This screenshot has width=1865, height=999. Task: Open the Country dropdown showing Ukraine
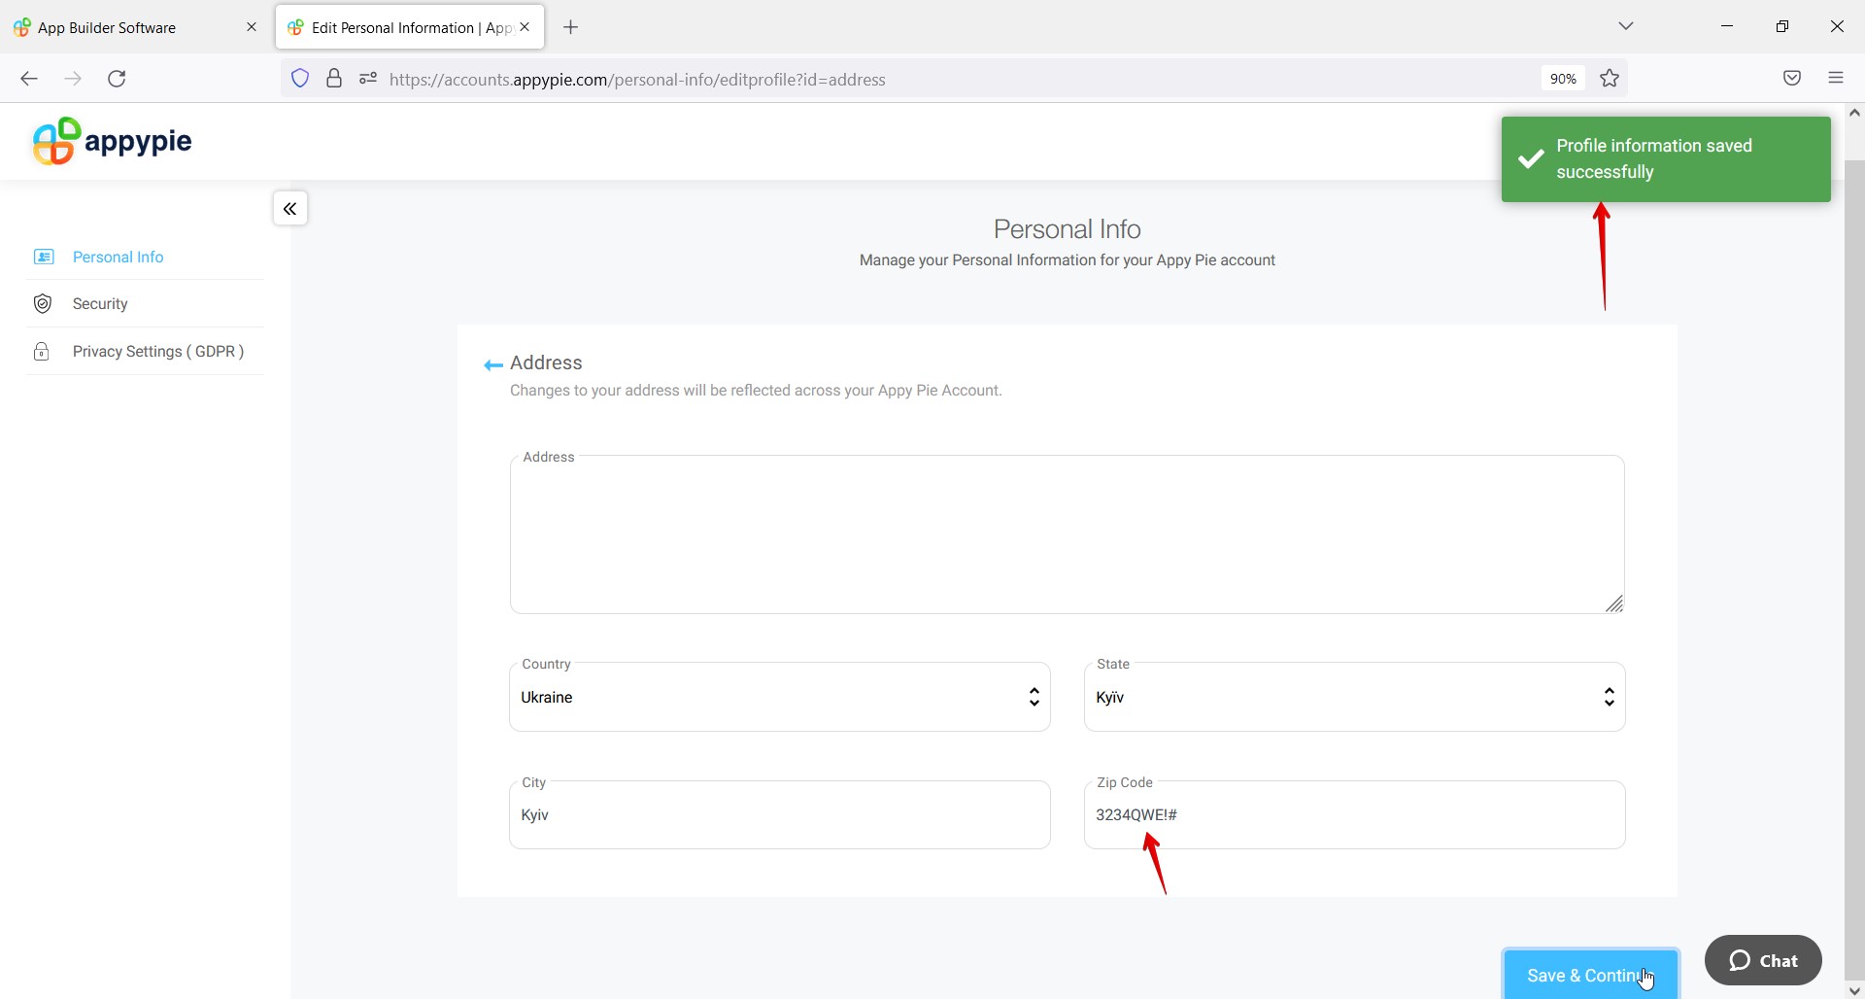(780, 697)
